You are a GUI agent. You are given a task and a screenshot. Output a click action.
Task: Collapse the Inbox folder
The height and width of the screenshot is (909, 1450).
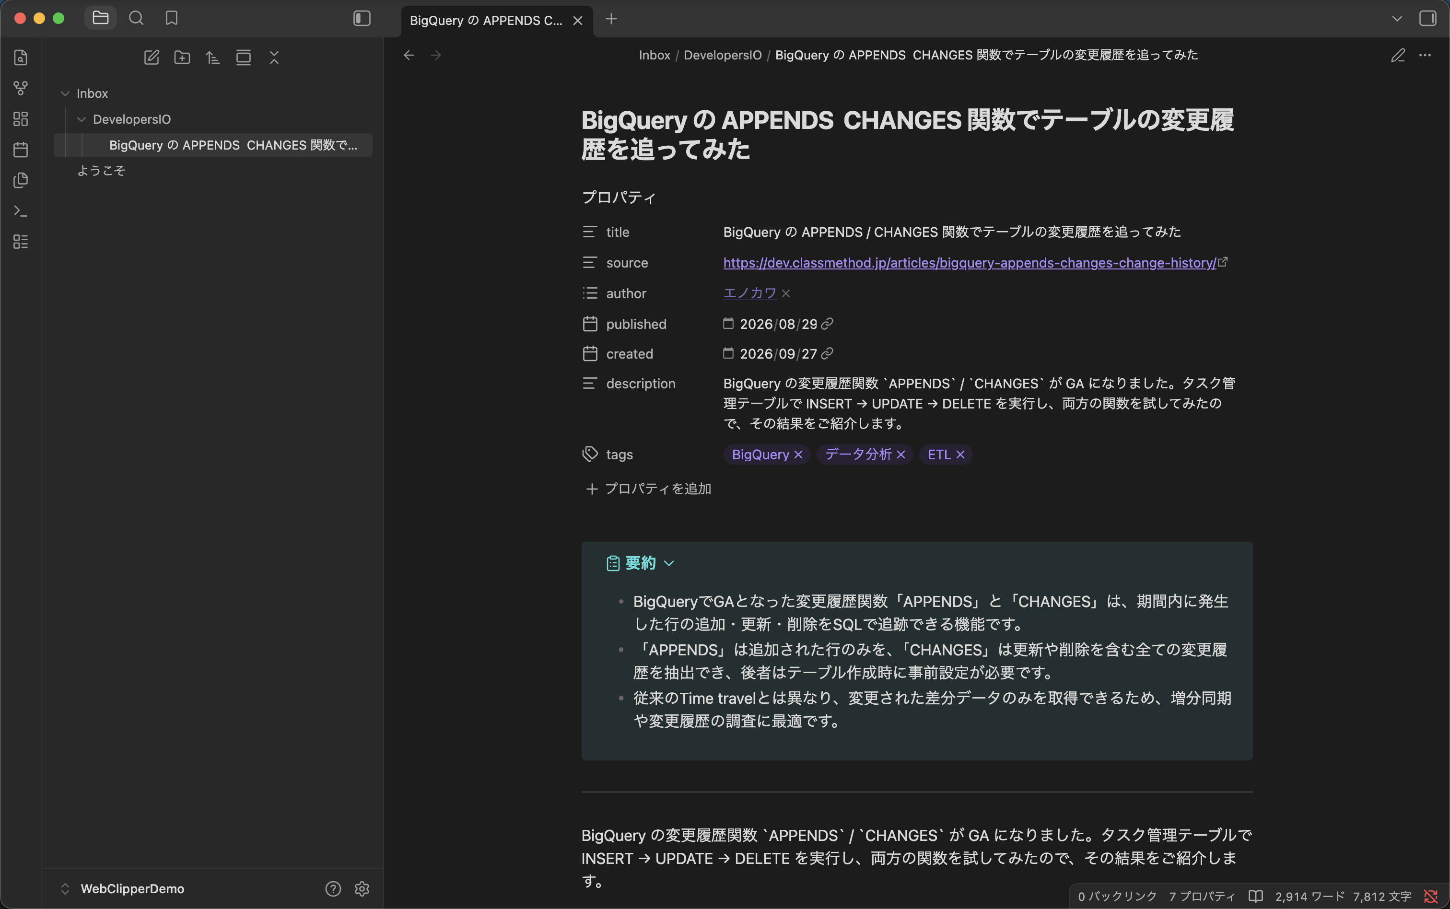66,94
